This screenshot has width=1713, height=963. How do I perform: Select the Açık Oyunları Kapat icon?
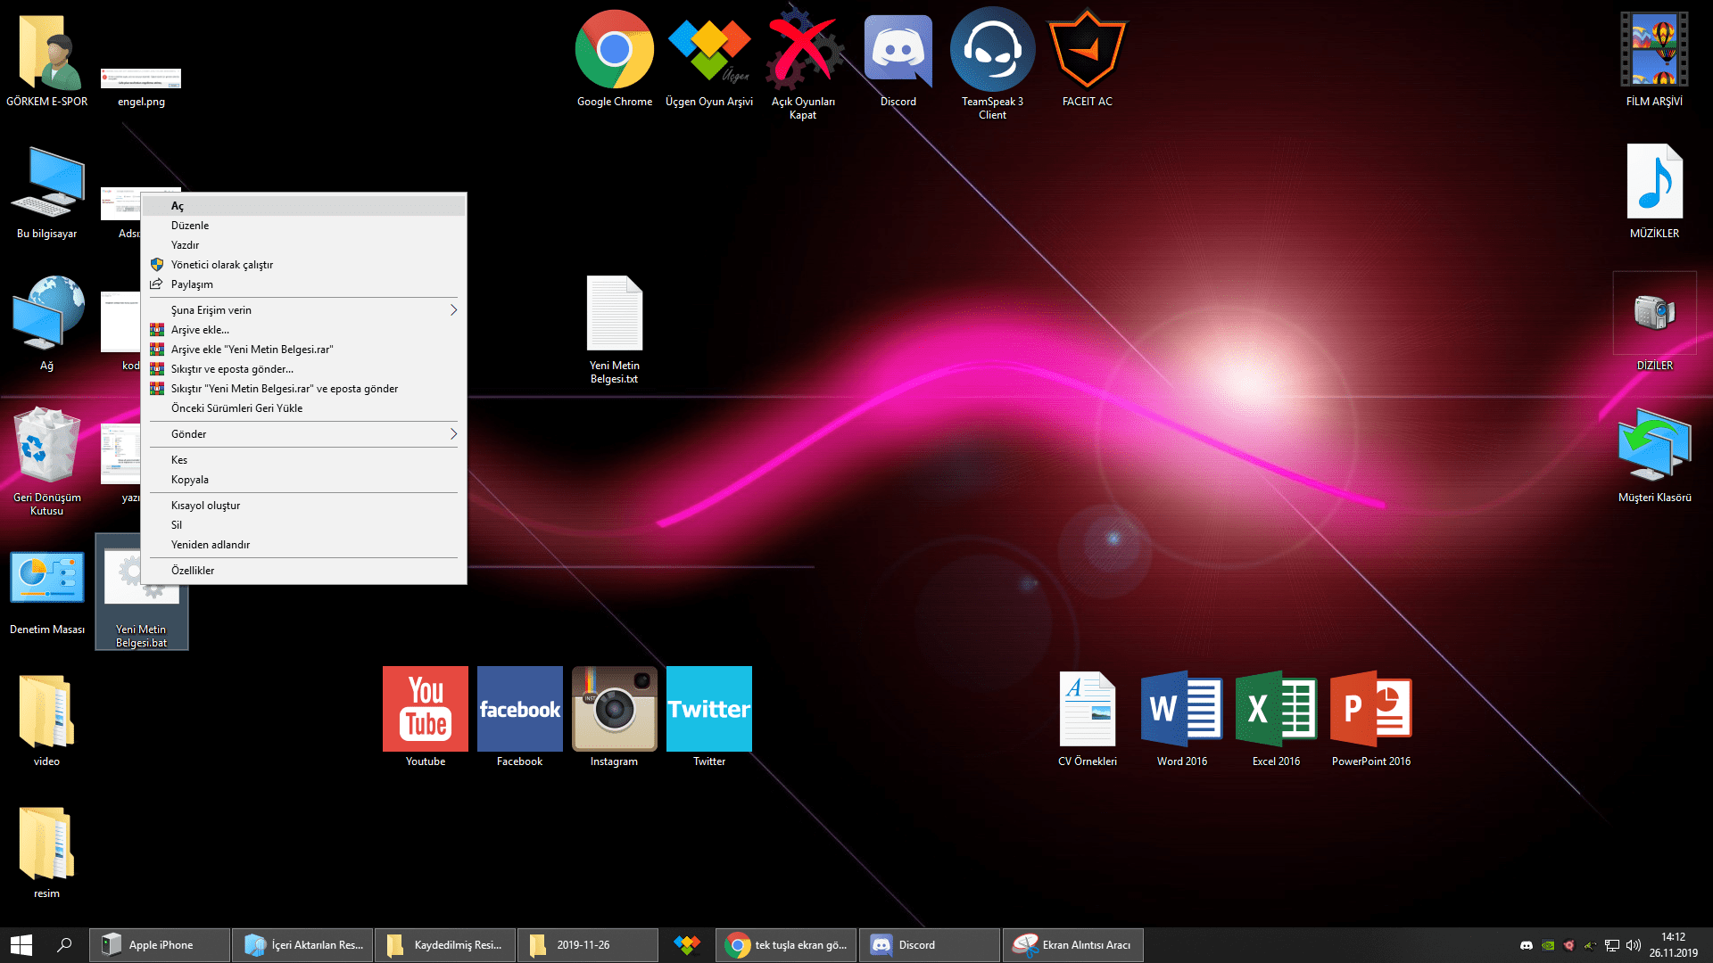tap(803, 62)
